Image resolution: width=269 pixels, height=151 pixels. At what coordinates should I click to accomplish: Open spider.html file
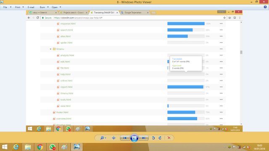tap(66, 43)
